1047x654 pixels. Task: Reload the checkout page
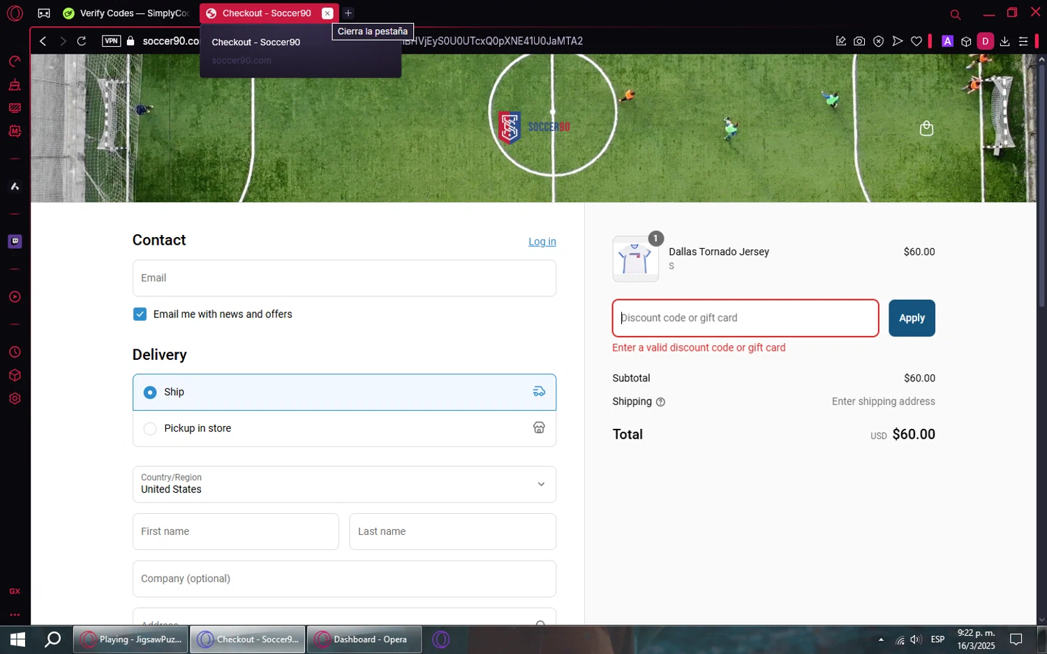pos(82,41)
